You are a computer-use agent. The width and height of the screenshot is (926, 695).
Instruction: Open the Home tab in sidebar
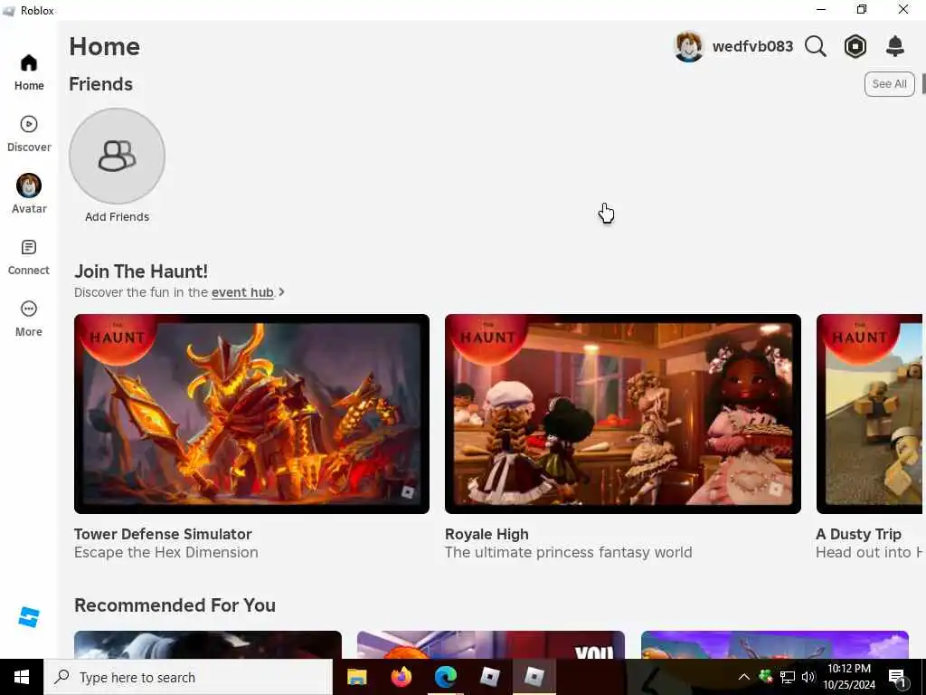29,72
